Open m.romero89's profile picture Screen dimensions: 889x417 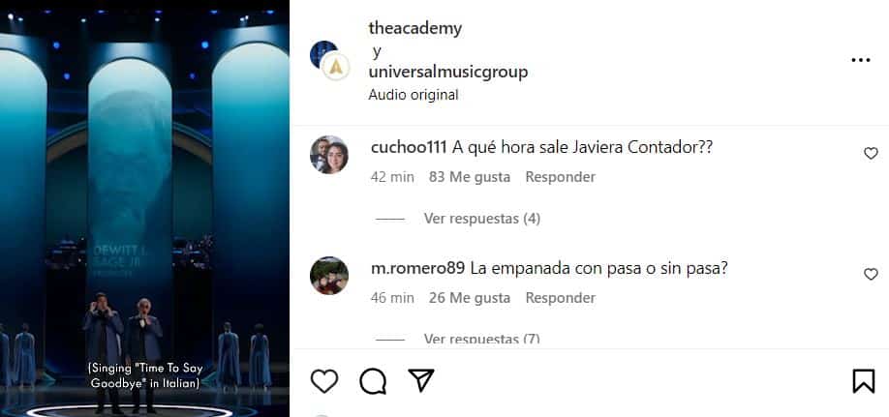tap(329, 276)
